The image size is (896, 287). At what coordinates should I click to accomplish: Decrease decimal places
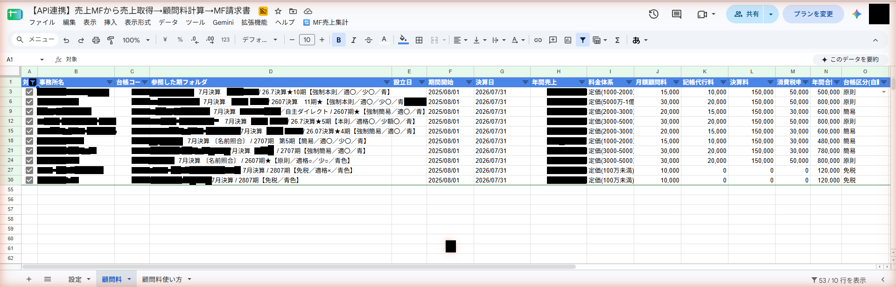[x=195, y=40]
